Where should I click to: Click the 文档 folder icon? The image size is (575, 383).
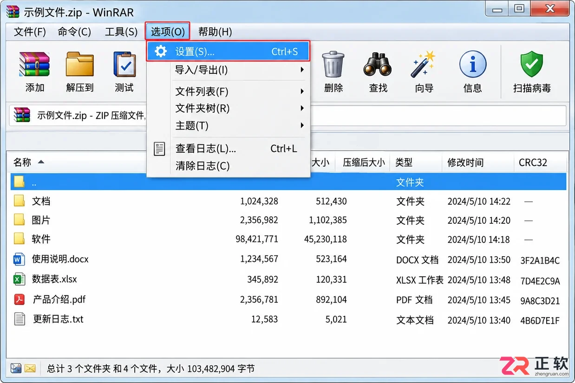pos(19,201)
